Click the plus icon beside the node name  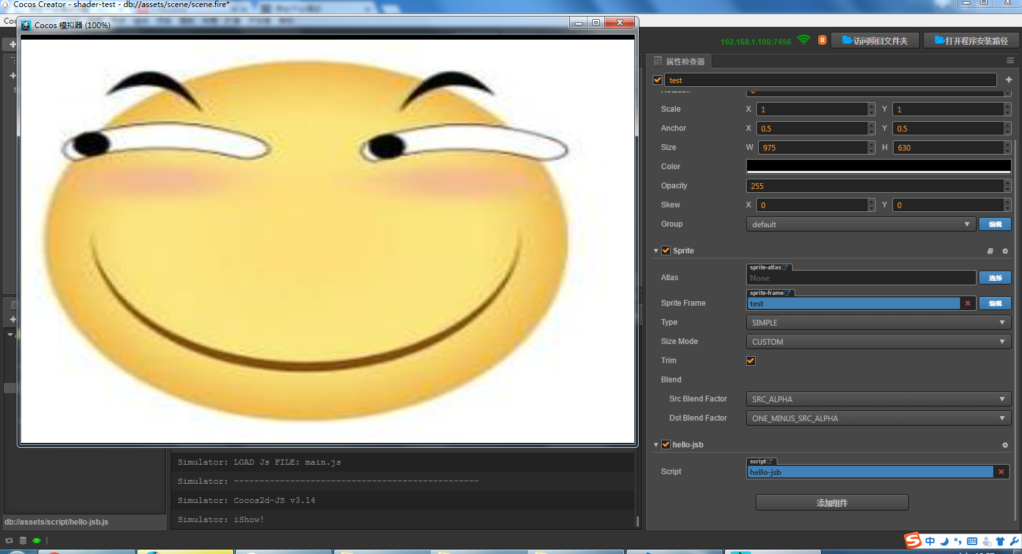click(1009, 80)
